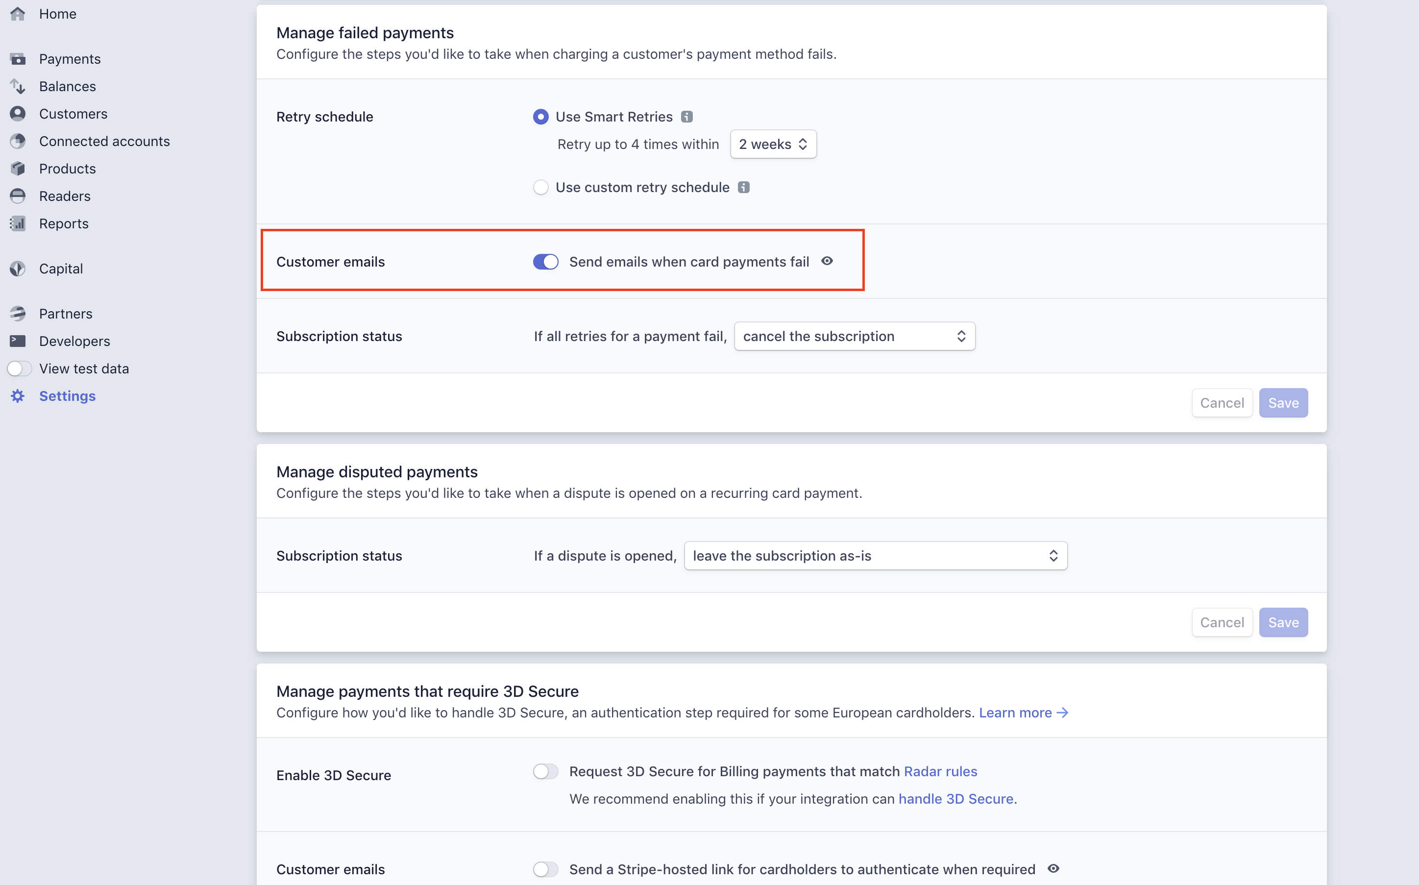Click the Connected accounts globe icon
The height and width of the screenshot is (885, 1419).
tap(18, 141)
